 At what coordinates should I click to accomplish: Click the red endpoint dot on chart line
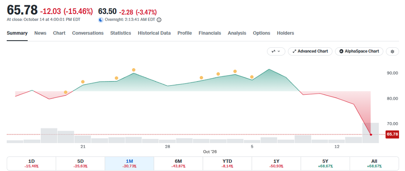(x=371, y=134)
